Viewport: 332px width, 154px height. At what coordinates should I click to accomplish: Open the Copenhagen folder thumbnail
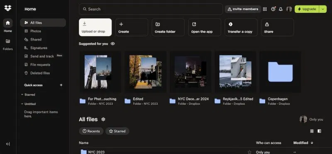(x=281, y=72)
